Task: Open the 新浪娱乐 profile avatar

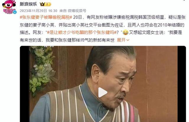Action: tap(9, 7)
